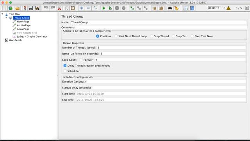Start the test with green play icon
Image resolution: width=250 pixels, height=141 pixels.
[104, 8]
